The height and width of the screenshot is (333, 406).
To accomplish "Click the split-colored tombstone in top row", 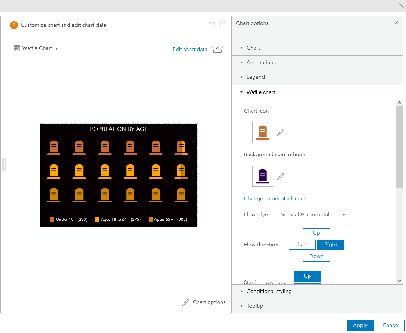I will 181,148.
